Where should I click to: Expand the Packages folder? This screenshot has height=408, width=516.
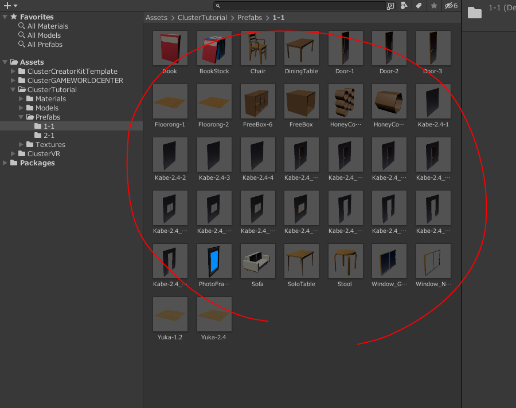coord(5,163)
